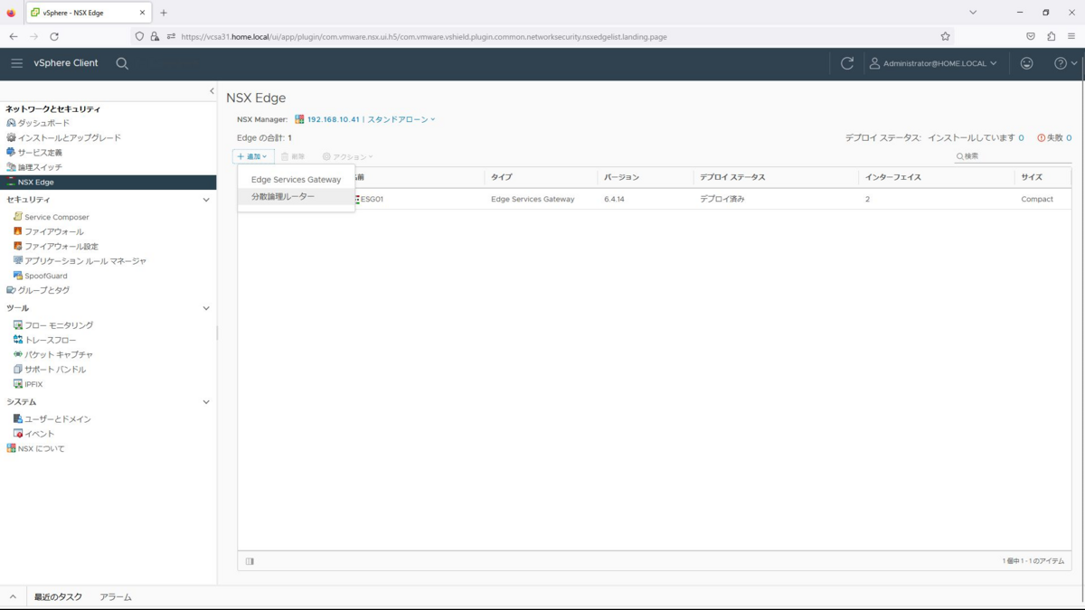Open インストールとアップグレード in the sidebar
Viewport: 1085px width, 610px height.
[69, 137]
